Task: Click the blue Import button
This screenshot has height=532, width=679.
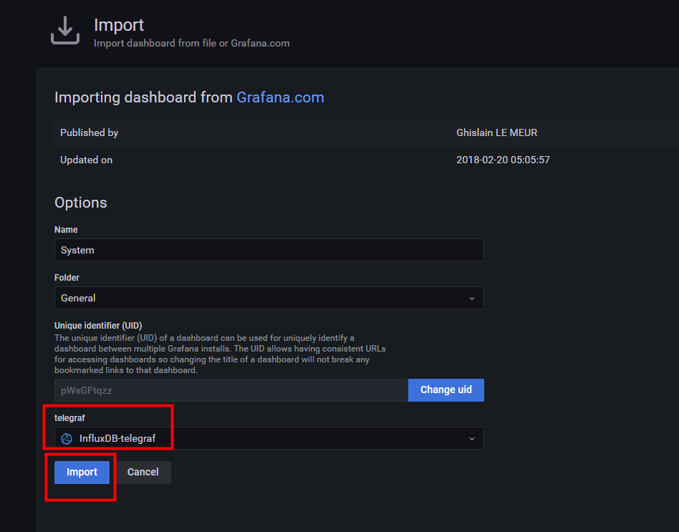Action: (82, 473)
